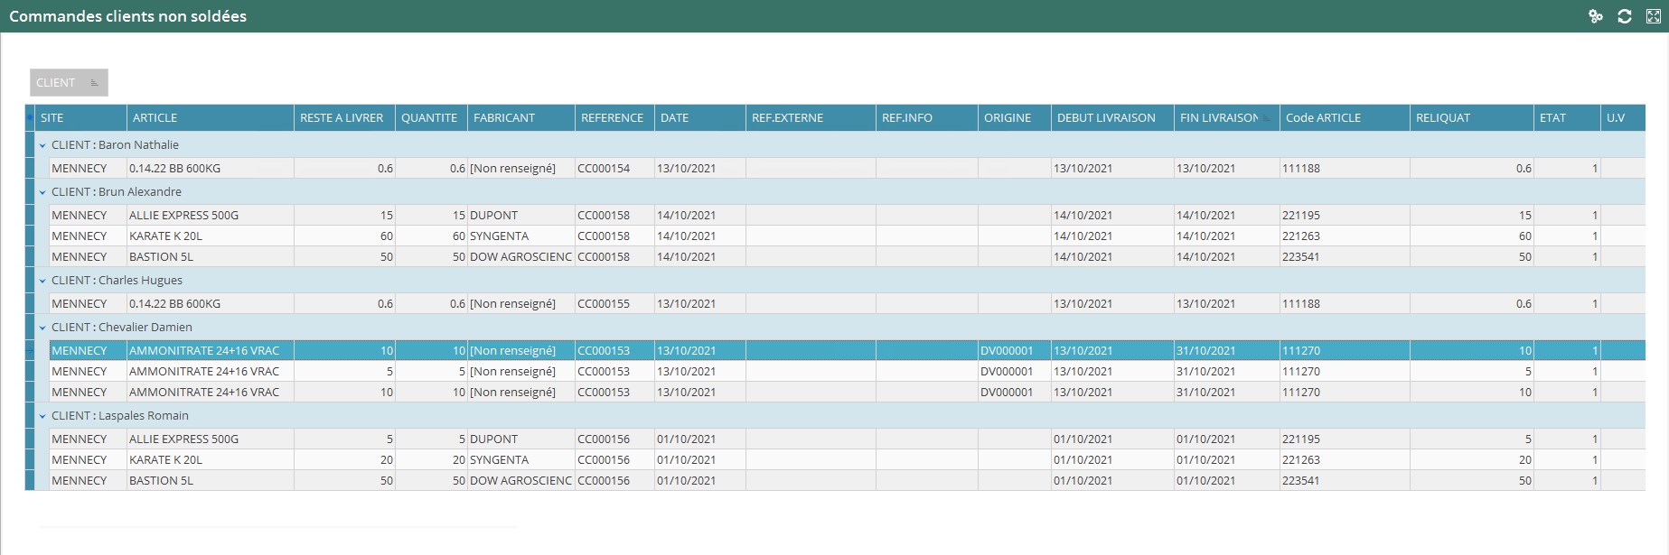1669x555 pixels.
Task: Click the row selector of highlighted AMMONITRATE row
Action: [x=30, y=351]
